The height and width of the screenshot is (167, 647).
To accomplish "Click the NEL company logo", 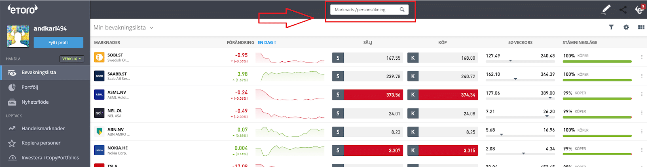I will (x=99, y=113).
